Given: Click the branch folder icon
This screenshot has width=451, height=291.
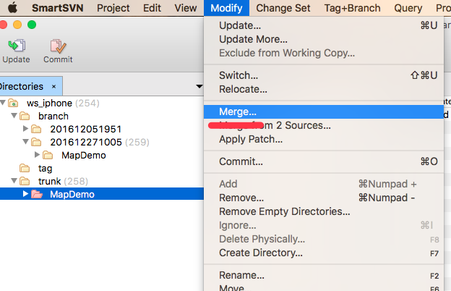Looking at the screenshot, I should (25, 116).
